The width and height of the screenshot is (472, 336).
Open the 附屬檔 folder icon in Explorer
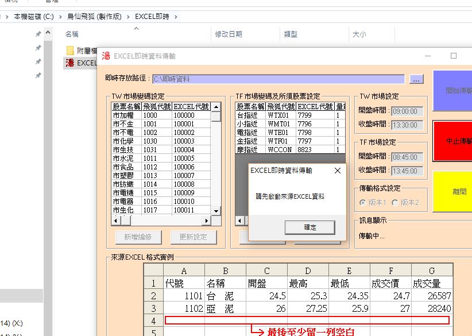pyautogui.click(x=70, y=51)
